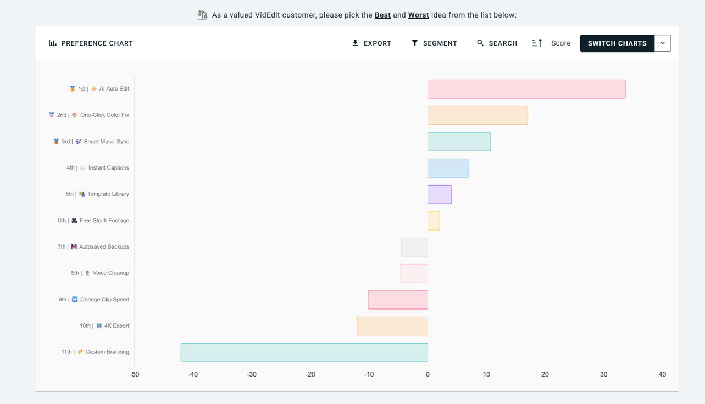Screen dimensions: 705x404
Task: Click the pink AI Auto Edit bar
Action: (526, 89)
